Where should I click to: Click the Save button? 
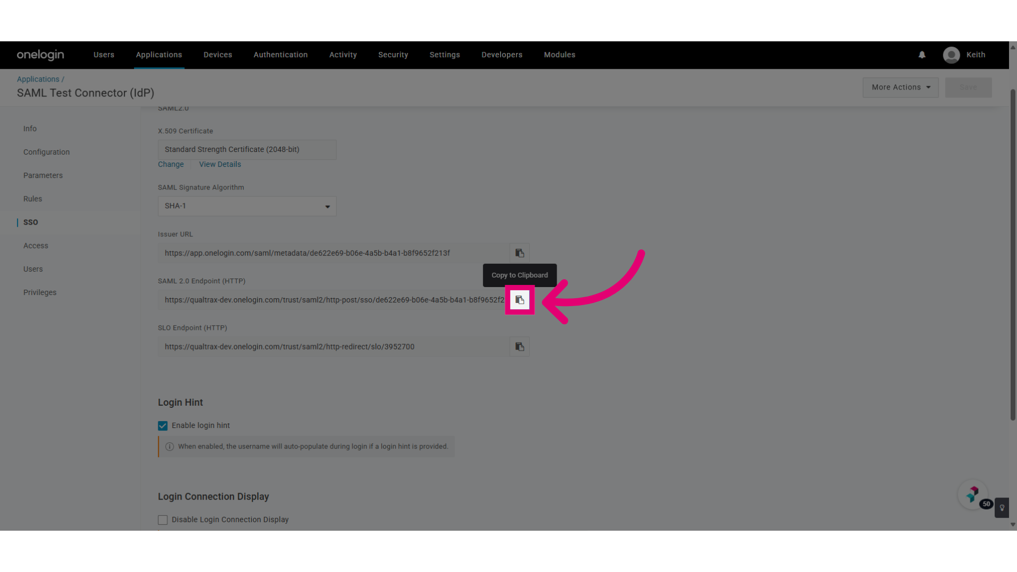coord(968,87)
